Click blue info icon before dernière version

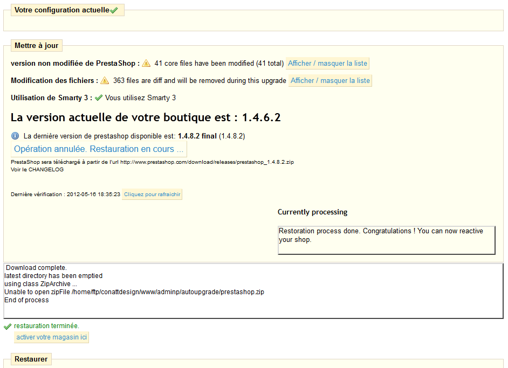(x=15, y=136)
